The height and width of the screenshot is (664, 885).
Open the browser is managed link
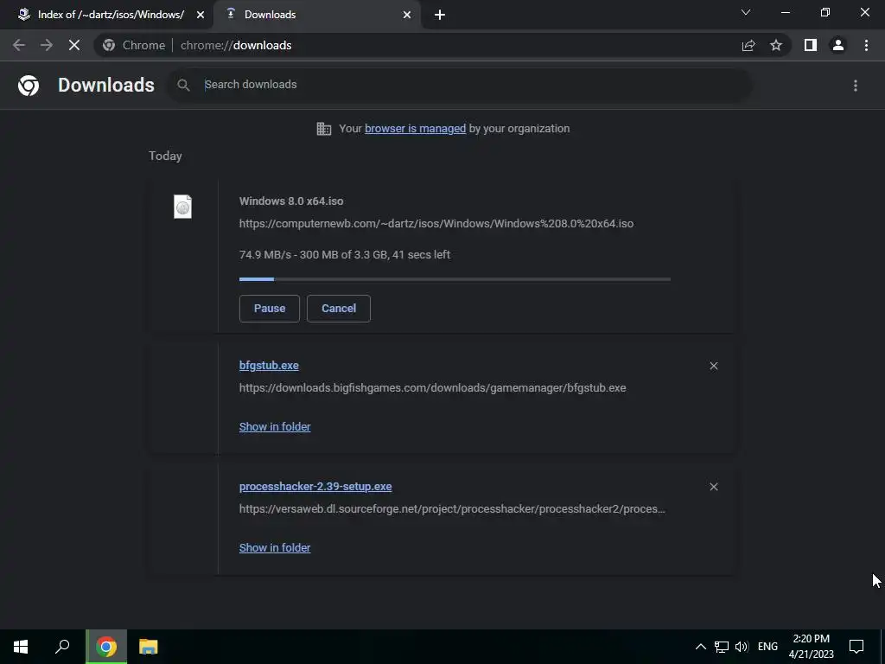tap(416, 129)
